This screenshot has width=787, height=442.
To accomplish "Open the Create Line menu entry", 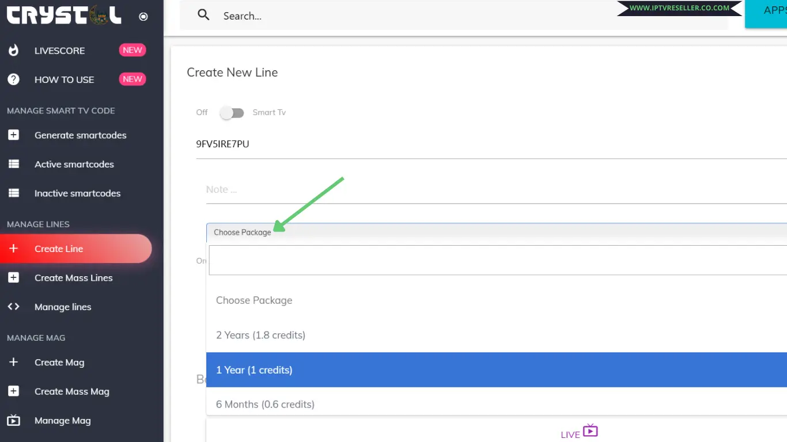I will [x=59, y=248].
